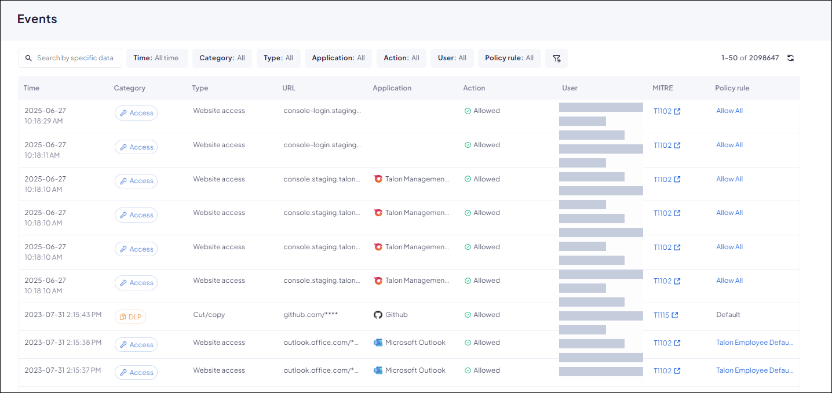Click the MITRE column header

[x=663, y=88]
